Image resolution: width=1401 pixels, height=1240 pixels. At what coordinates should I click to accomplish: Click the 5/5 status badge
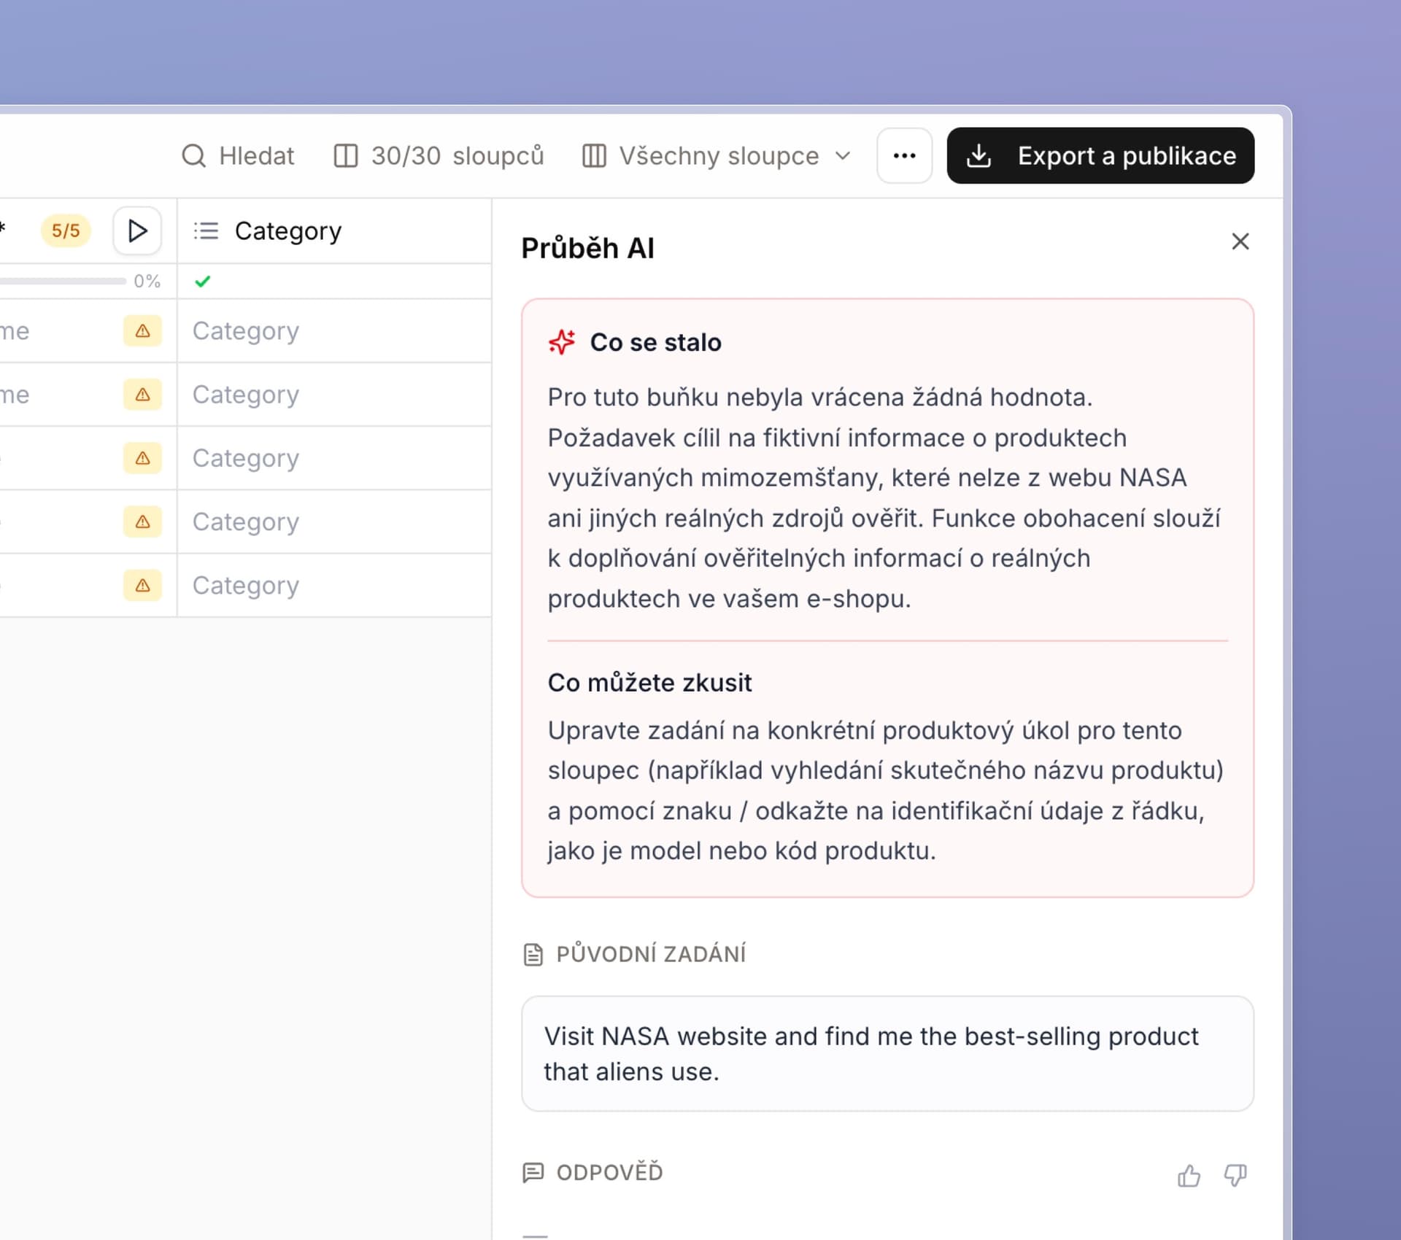click(66, 231)
